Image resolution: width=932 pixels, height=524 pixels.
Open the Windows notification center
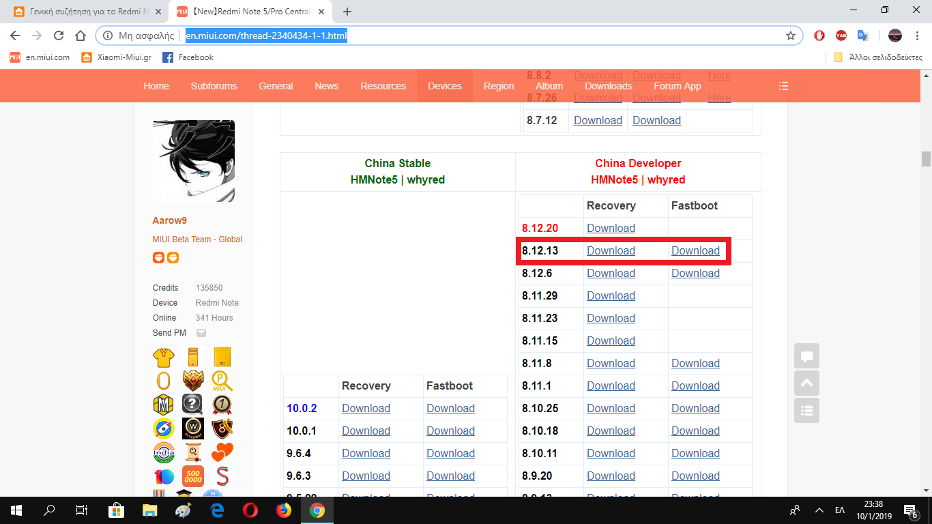pos(910,510)
